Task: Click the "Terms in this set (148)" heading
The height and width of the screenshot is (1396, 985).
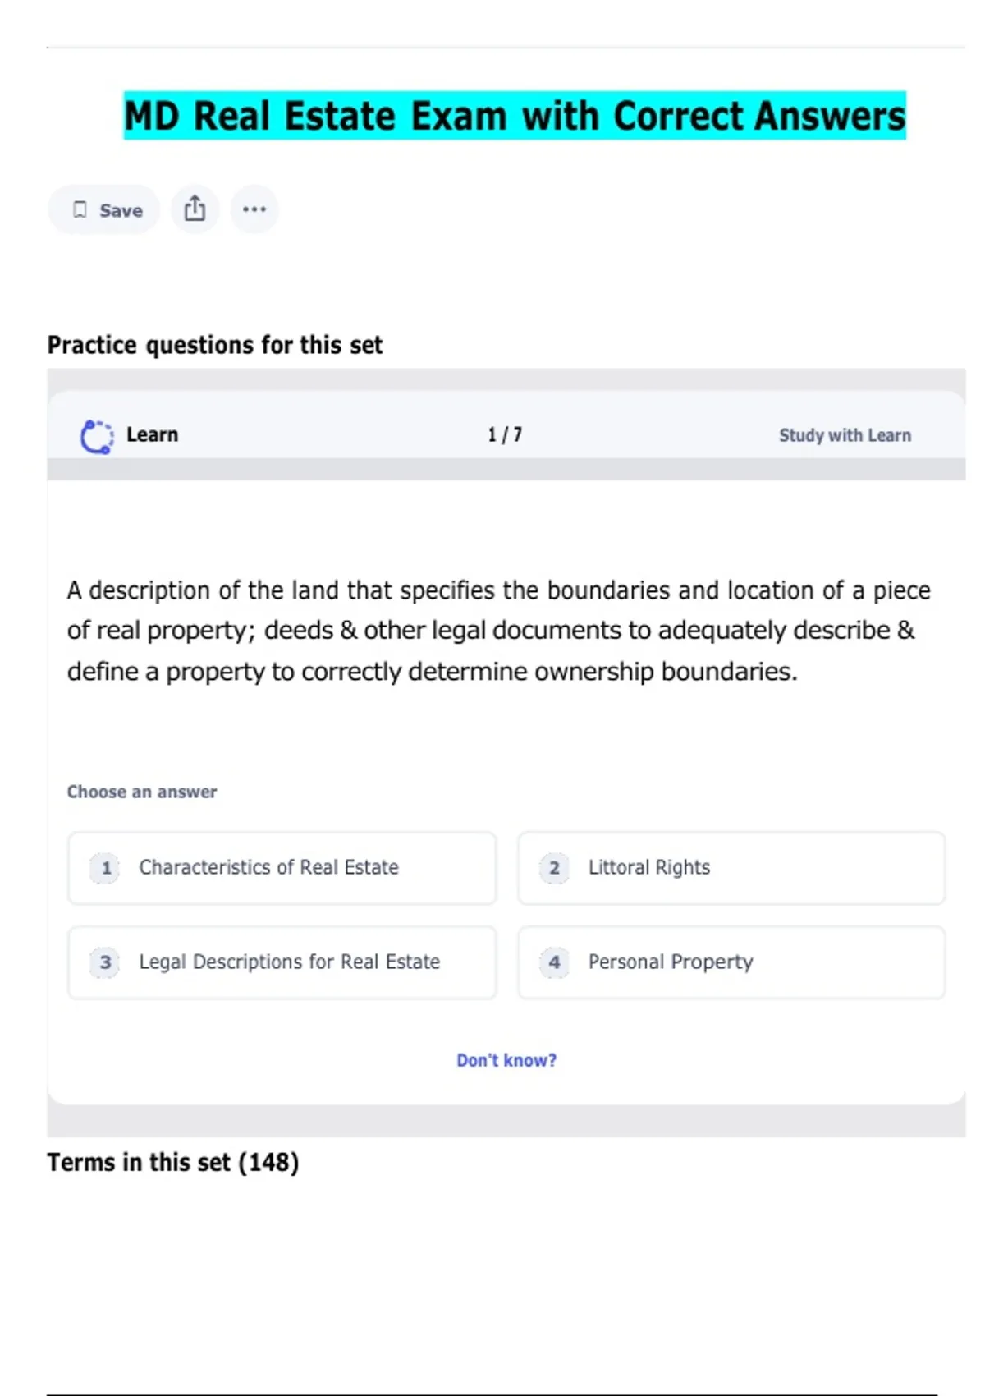Action: (173, 1163)
